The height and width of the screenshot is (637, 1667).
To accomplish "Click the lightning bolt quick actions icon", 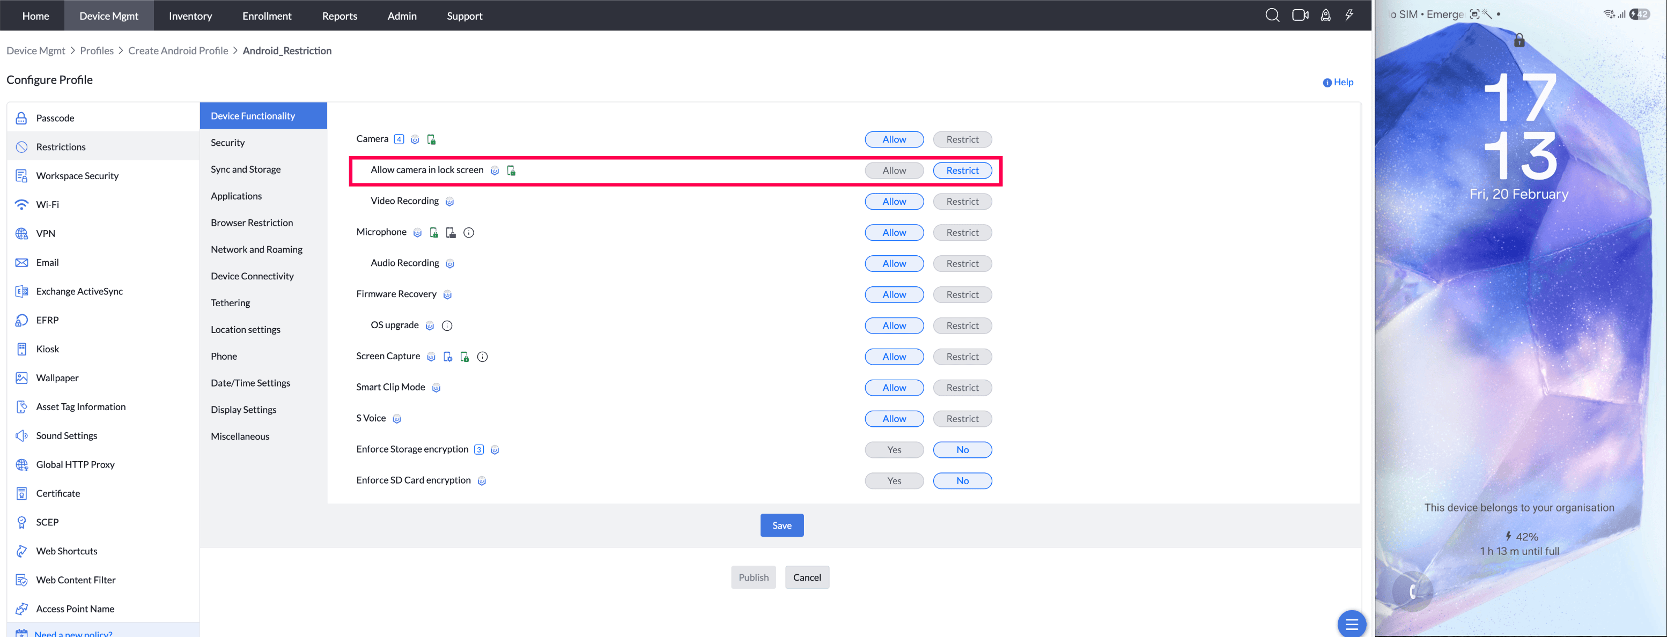I will [1349, 15].
